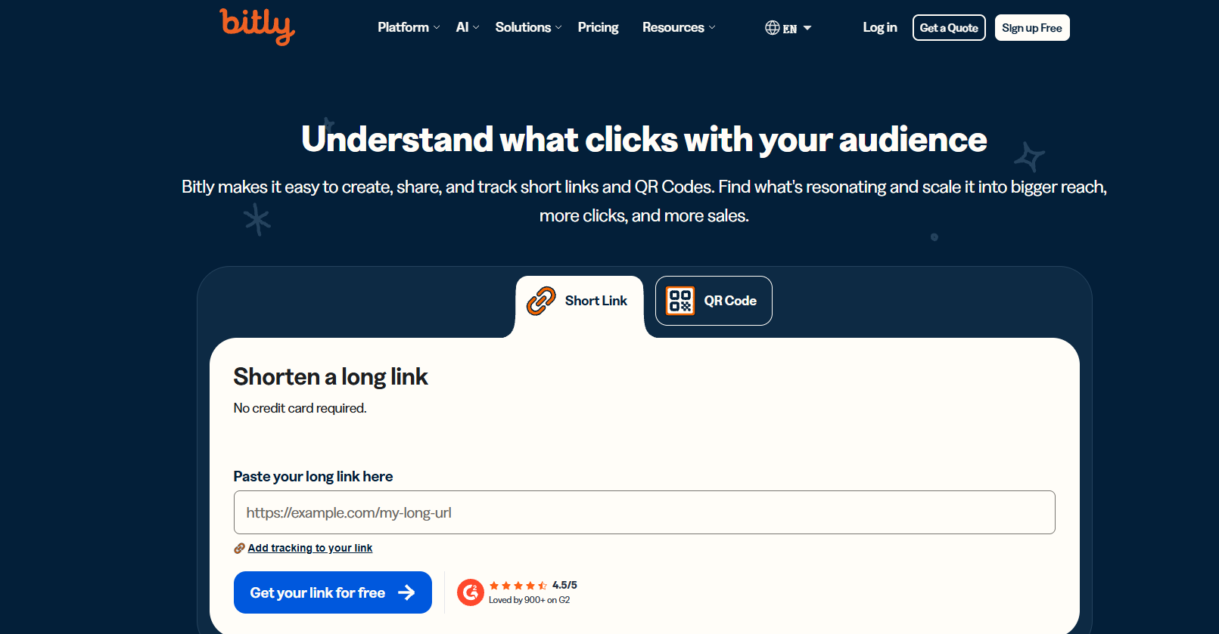This screenshot has width=1219, height=634.
Task: Click the G2 logo badge
Action: (x=471, y=592)
